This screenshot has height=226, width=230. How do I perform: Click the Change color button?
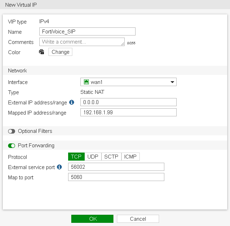click(x=60, y=52)
